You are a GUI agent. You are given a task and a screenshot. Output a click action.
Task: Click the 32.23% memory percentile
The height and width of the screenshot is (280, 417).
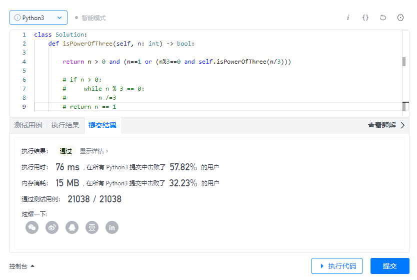[x=183, y=183]
